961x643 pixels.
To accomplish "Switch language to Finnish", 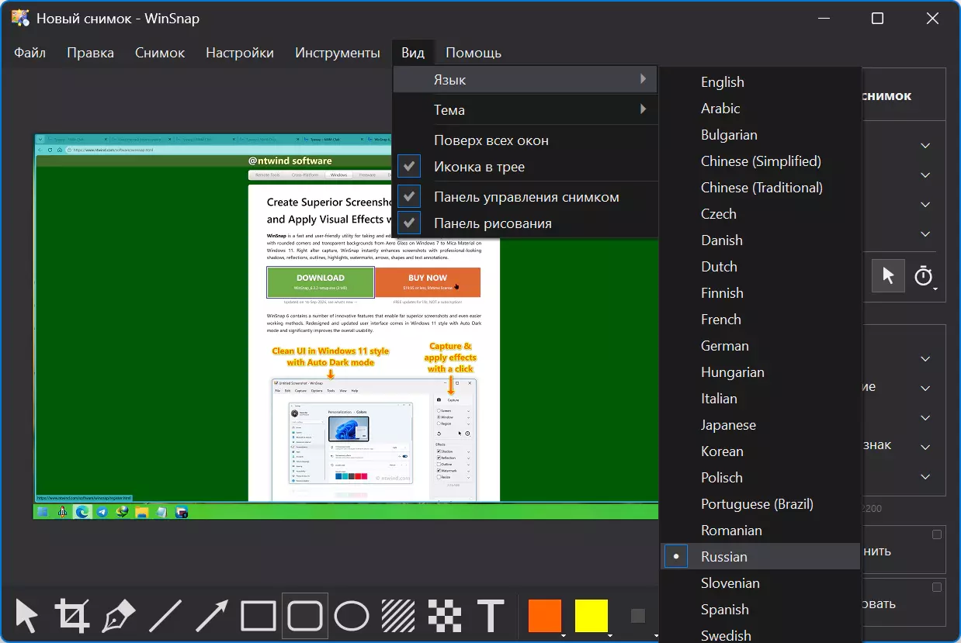I will click(761, 293).
